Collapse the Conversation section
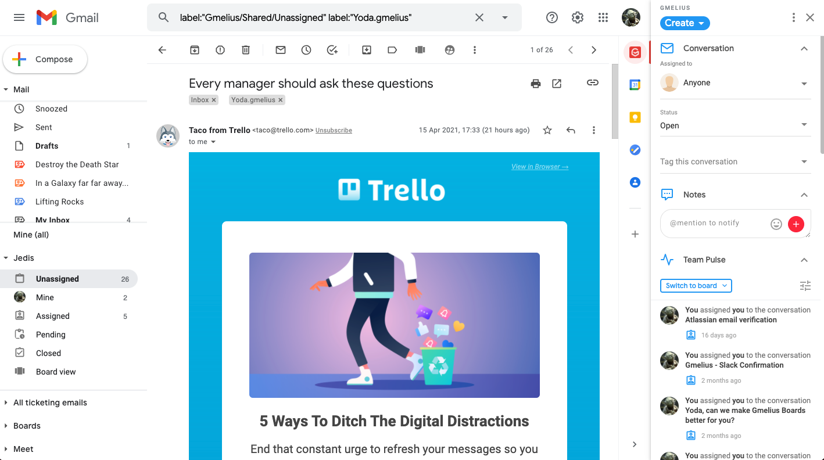Image resolution: width=824 pixels, height=460 pixels. 804,48
